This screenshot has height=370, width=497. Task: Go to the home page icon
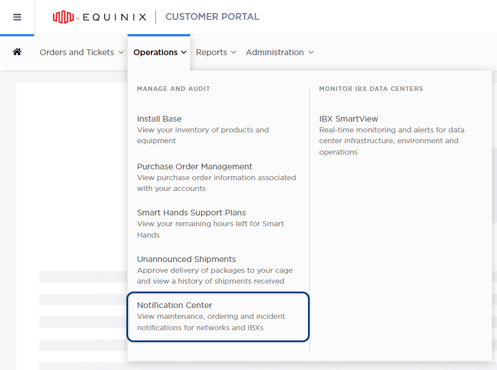17,52
